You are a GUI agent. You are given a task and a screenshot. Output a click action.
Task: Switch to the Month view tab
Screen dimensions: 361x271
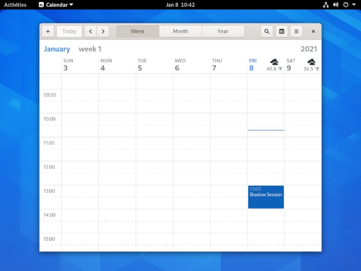pyautogui.click(x=180, y=31)
